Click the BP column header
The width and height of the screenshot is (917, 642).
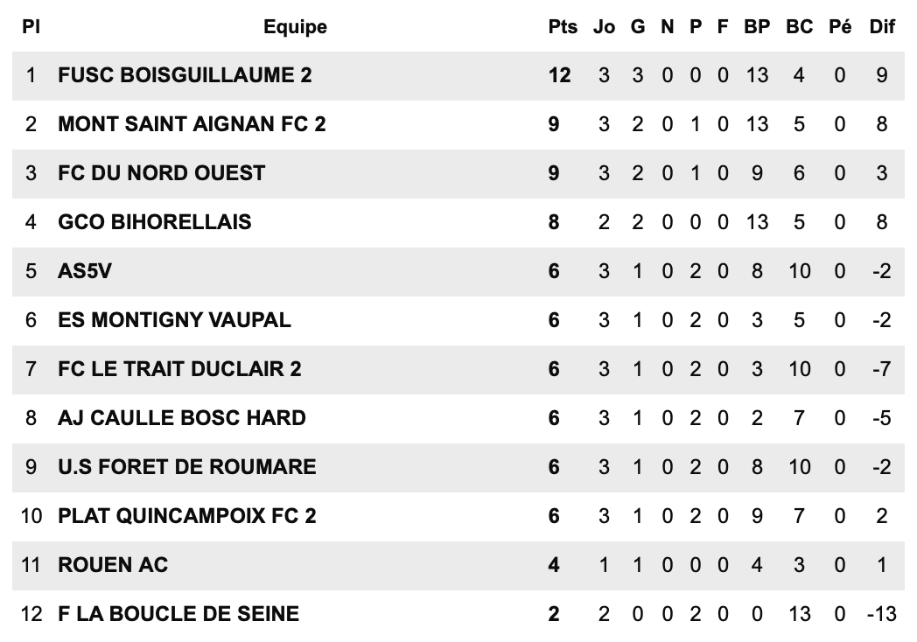click(757, 27)
